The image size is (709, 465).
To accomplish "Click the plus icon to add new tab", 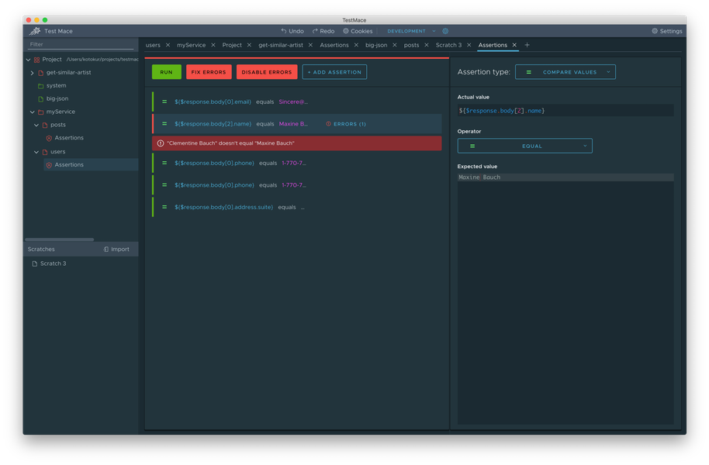I will point(527,45).
